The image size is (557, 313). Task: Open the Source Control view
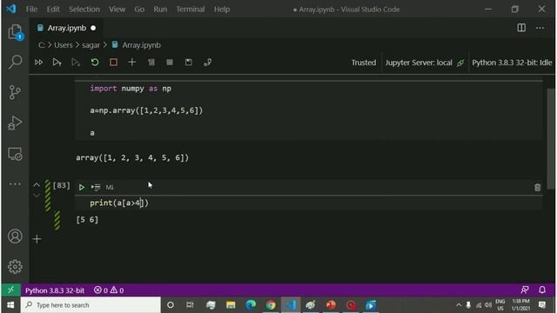(15, 92)
